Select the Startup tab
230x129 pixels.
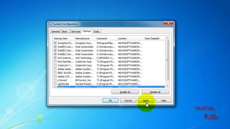tap(87, 31)
